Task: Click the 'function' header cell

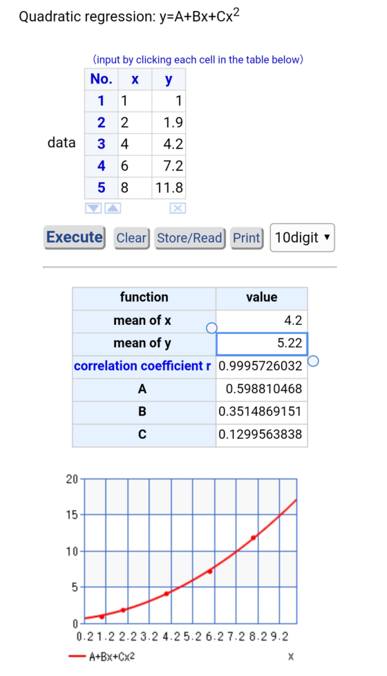Action: tap(144, 298)
